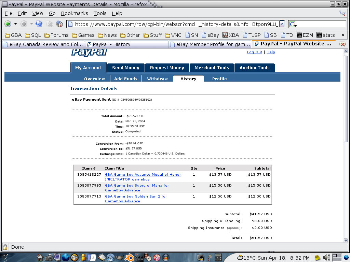Open the Forward button history dropdown arrow

(x=31, y=24)
